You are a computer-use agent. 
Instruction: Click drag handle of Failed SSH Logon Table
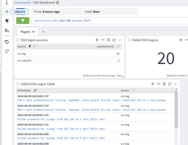18,84
